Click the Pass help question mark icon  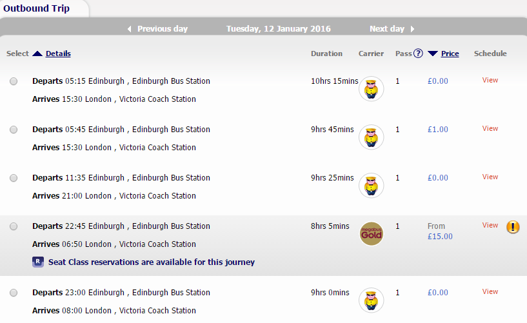point(418,54)
